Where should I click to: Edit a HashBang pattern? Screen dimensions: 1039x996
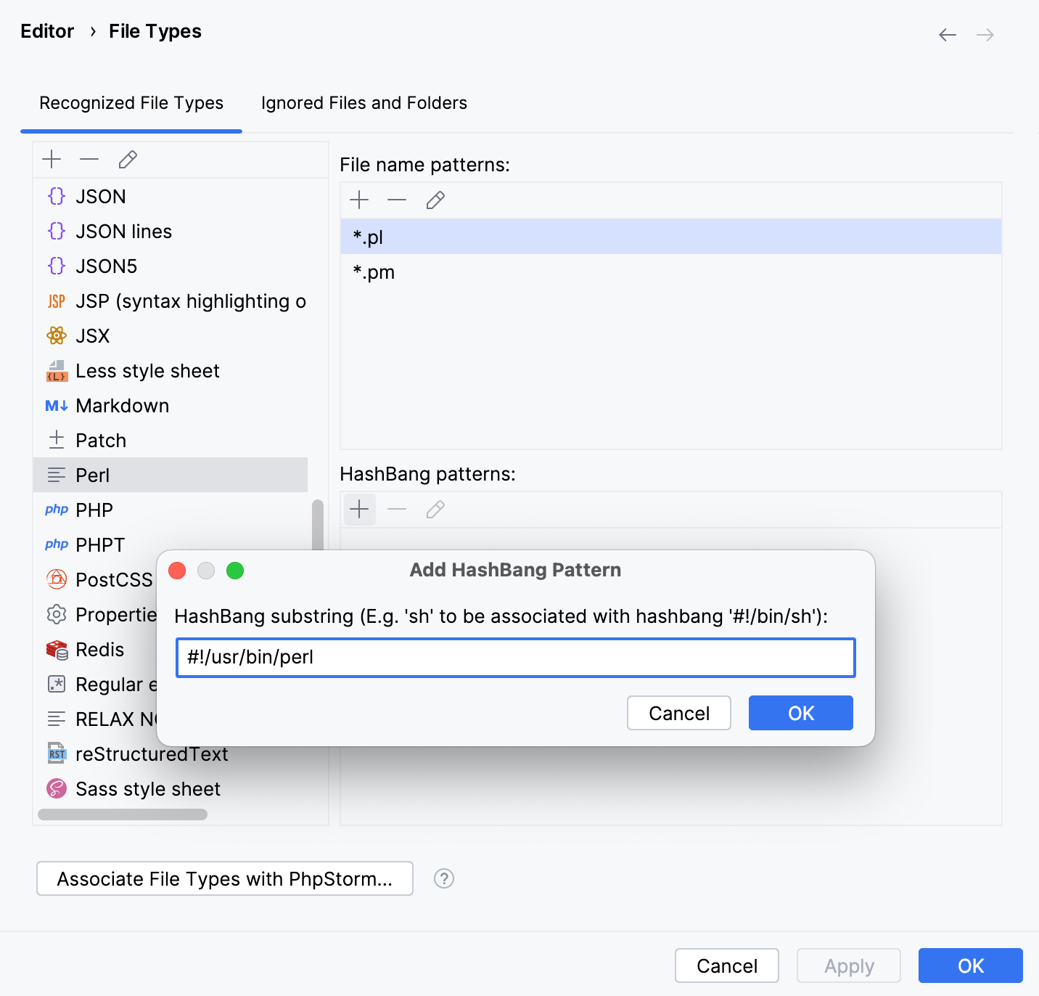click(435, 510)
